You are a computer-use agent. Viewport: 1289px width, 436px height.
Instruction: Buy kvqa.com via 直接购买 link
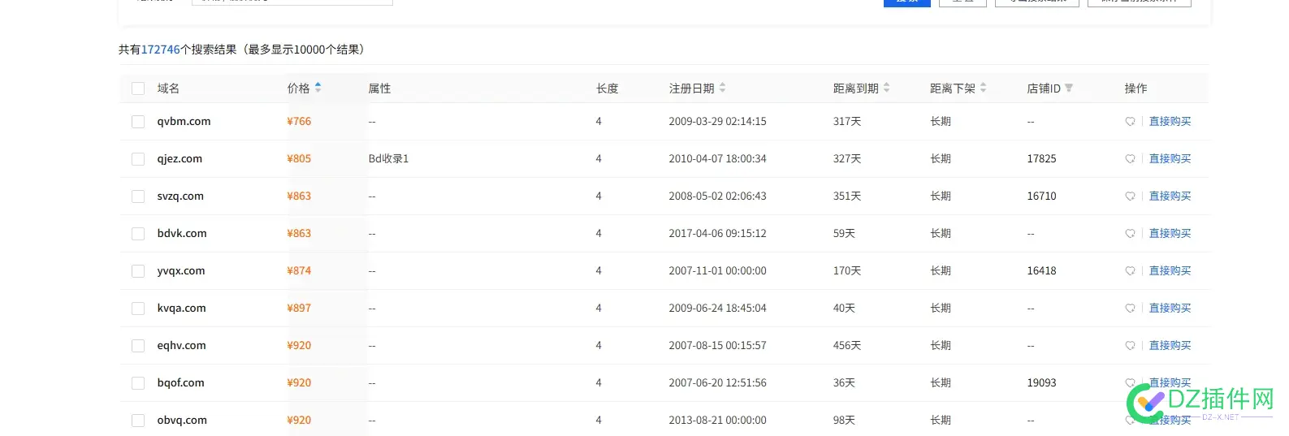pos(1170,309)
